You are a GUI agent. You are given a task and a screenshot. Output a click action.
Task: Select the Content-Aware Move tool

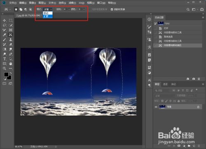point(11,35)
